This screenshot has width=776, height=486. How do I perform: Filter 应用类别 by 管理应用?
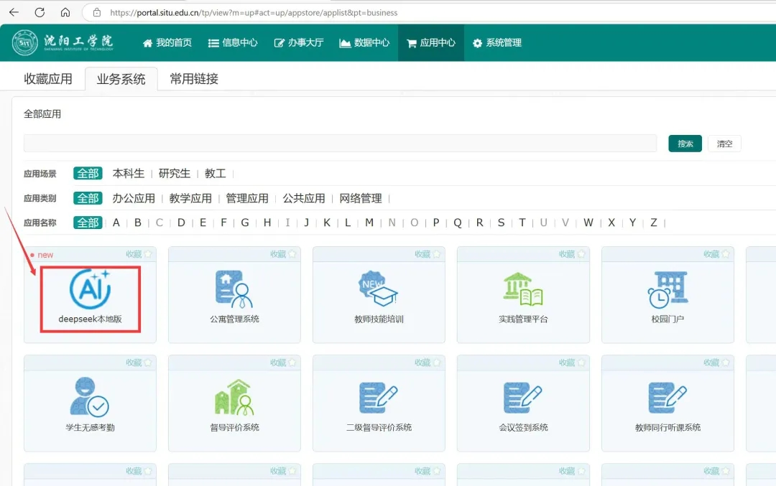coord(247,198)
